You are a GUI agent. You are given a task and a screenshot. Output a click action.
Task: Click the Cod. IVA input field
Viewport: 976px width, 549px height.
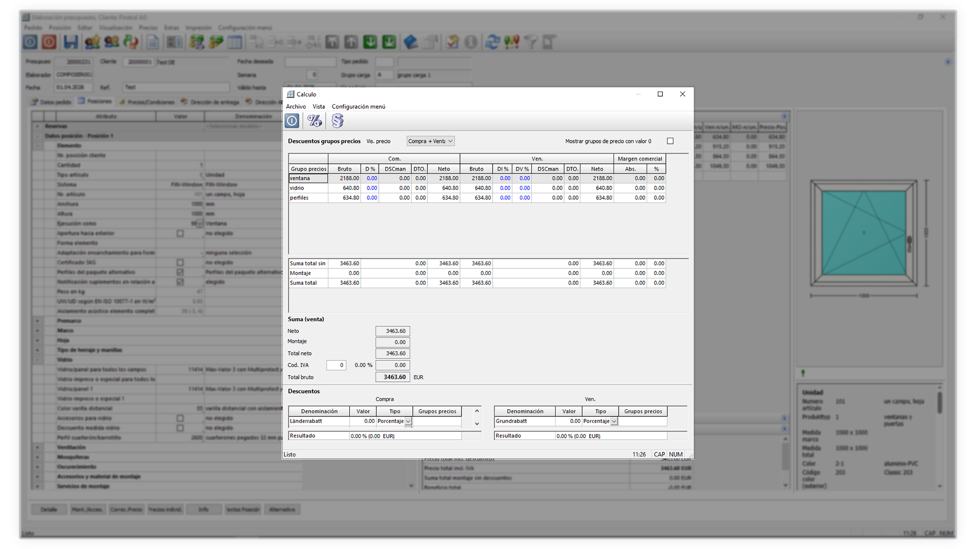point(336,365)
